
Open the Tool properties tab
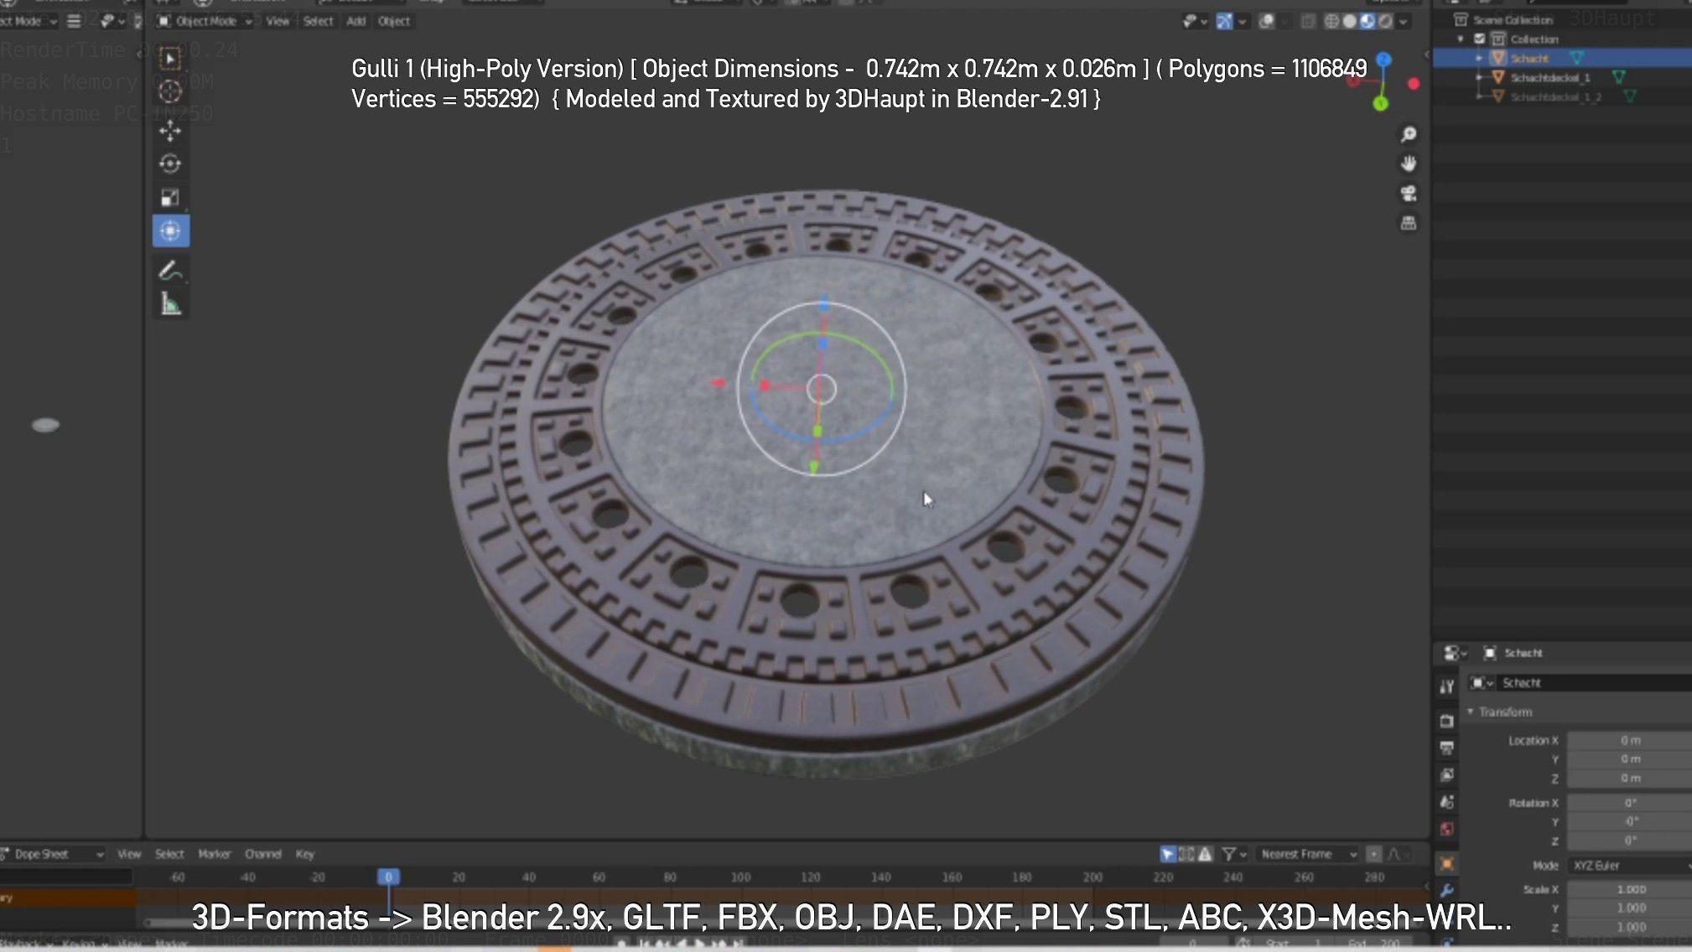click(1447, 687)
